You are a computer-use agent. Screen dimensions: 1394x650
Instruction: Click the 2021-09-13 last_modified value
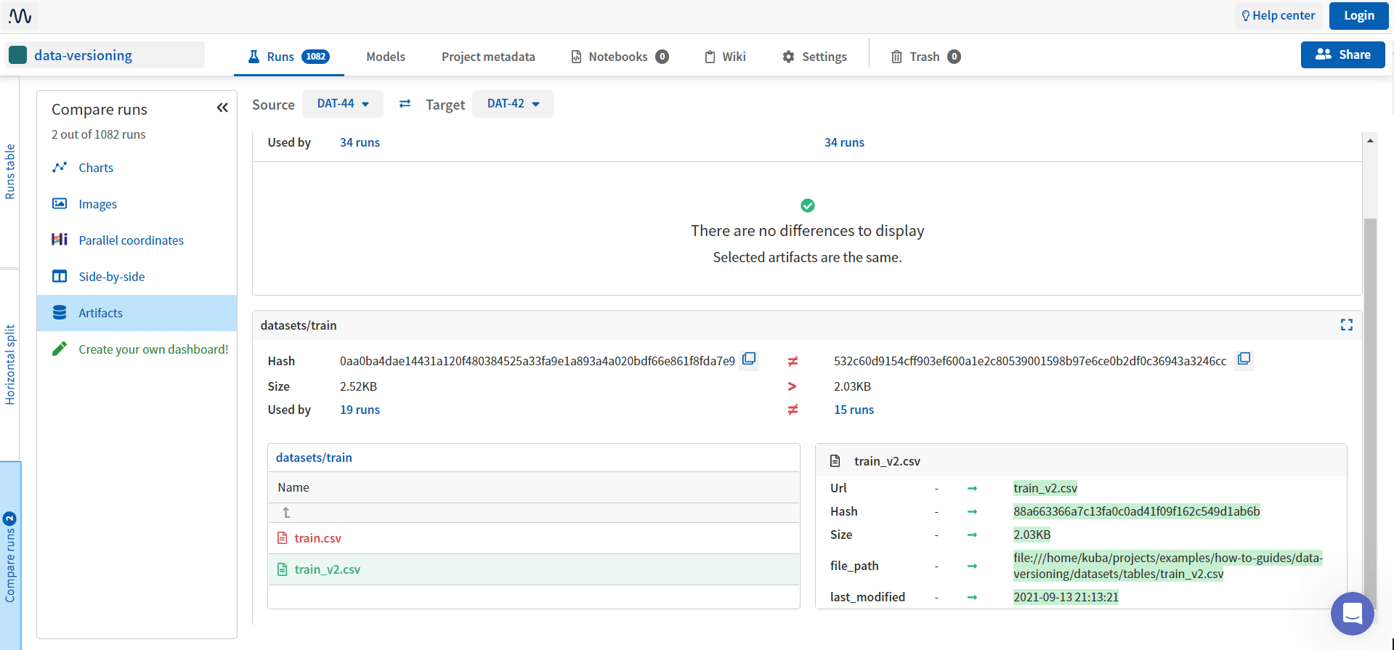1066,597
